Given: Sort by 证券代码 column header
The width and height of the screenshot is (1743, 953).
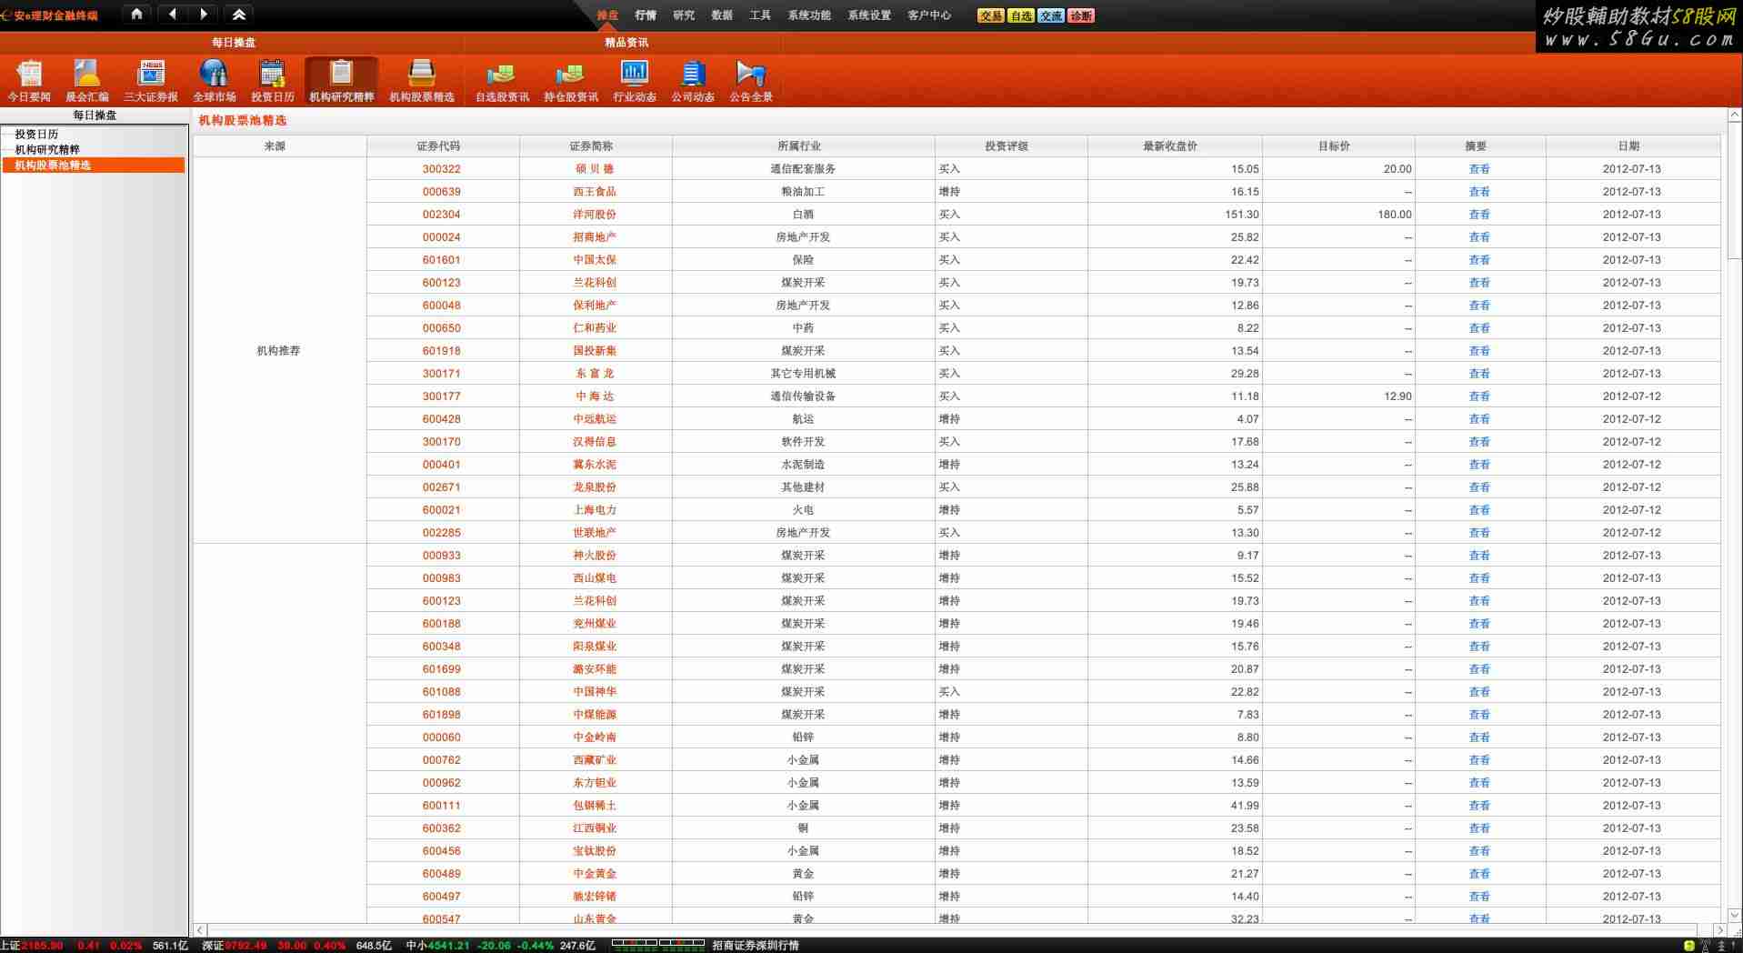Looking at the screenshot, I should point(443,146).
